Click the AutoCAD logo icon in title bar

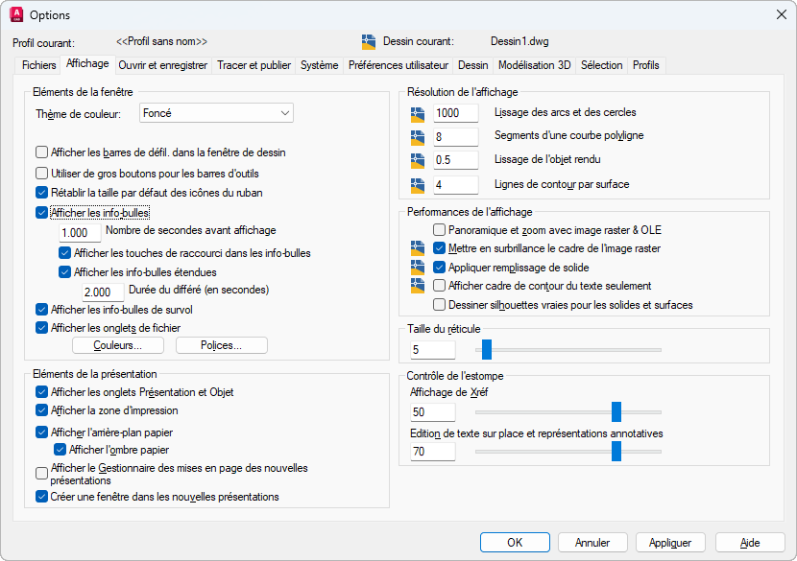15,14
